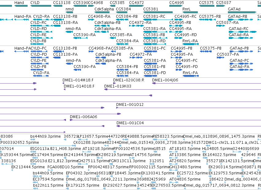261x190 pixels.
Task: Select EST EK179125.5prime
Action: pos(67,188)
